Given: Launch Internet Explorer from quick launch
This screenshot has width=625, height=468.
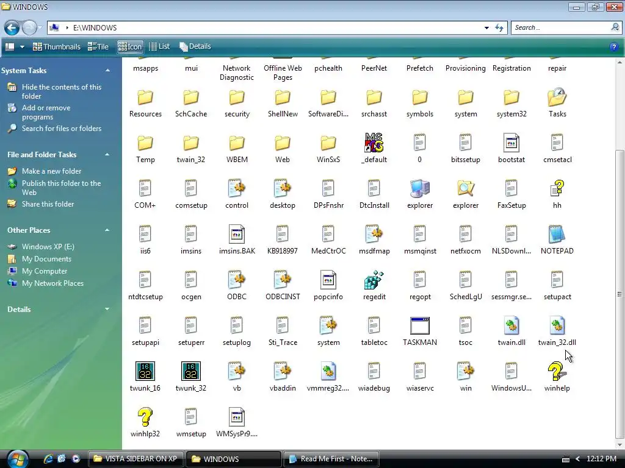Looking at the screenshot, I should [48, 459].
